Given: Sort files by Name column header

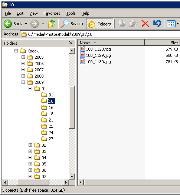Looking at the screenshot, I should click(111, 43).
